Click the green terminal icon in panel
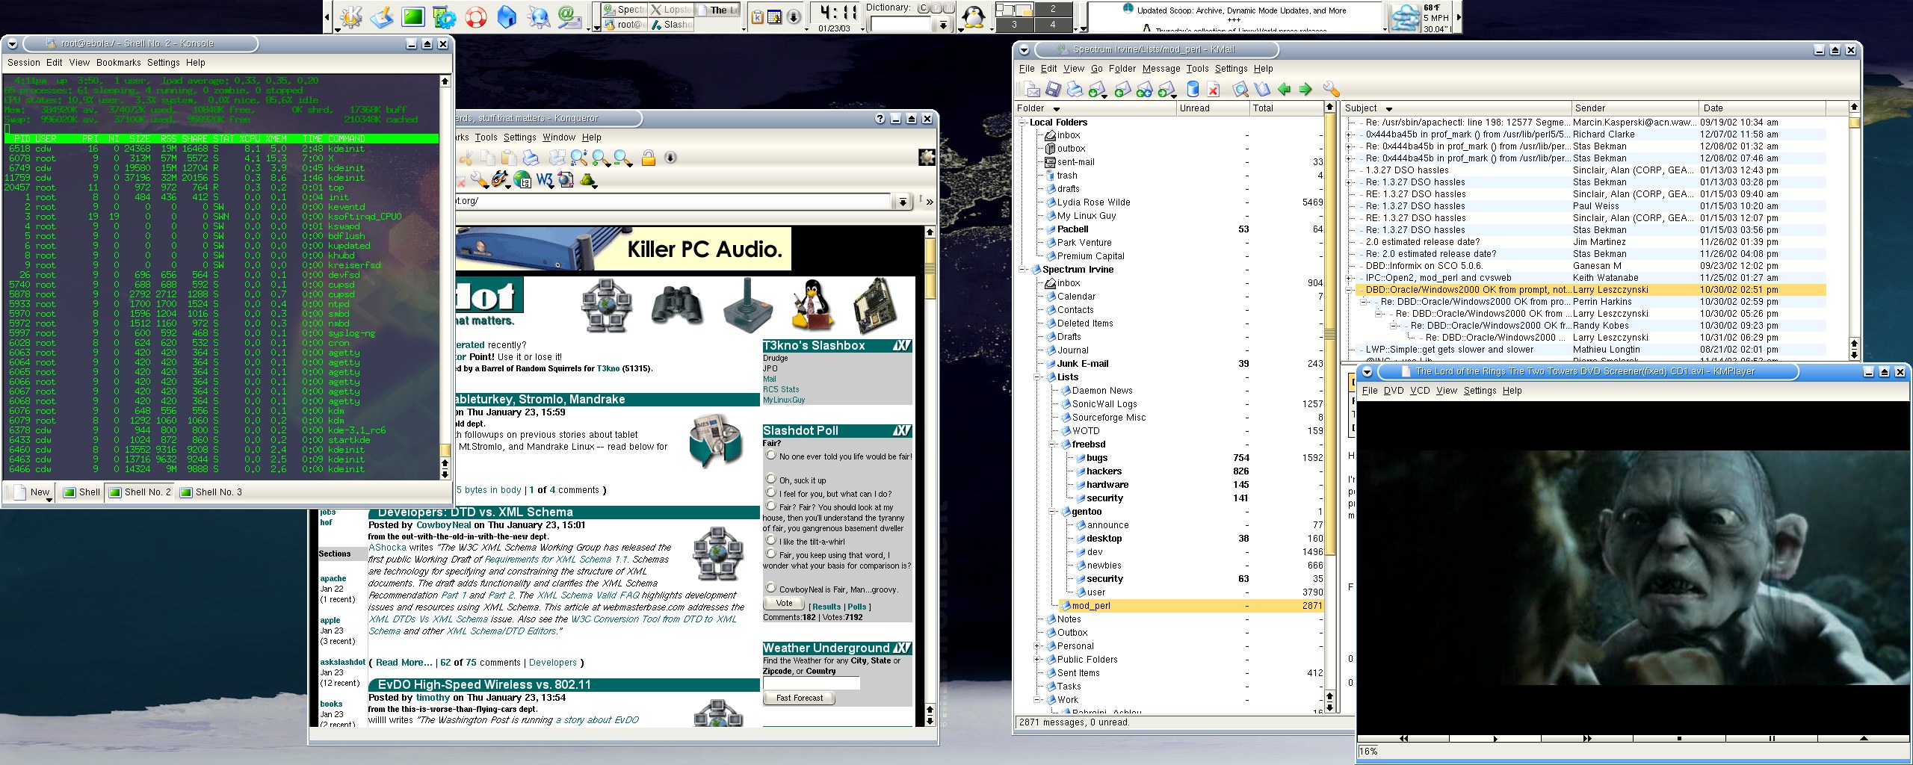 click(x=413, y=16)
